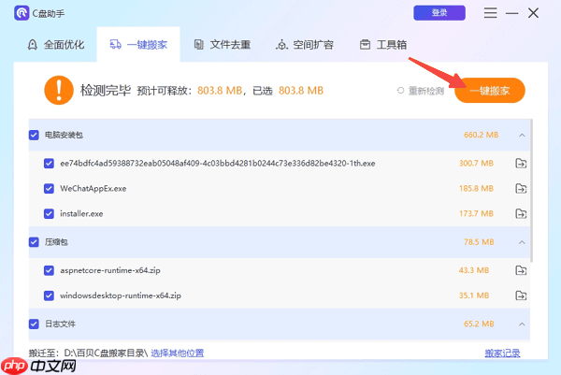
Task: Click the 选择其他位置 link
Action: pyautogui.click(x=178, y=353)
